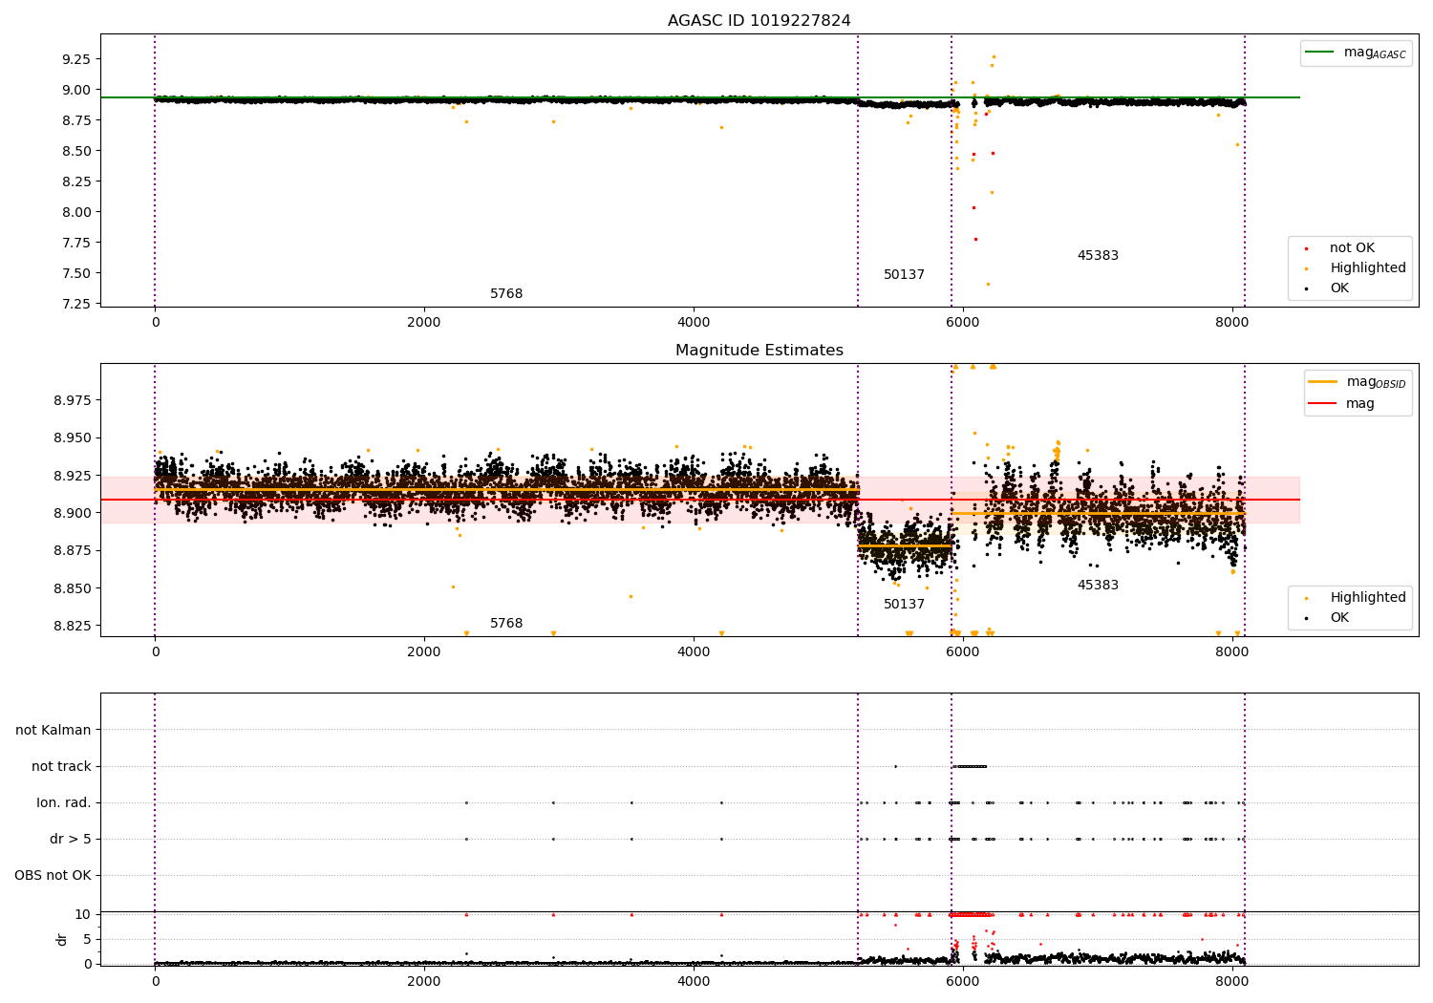Click the title AGASC ID 1019227824

point(759,21)
